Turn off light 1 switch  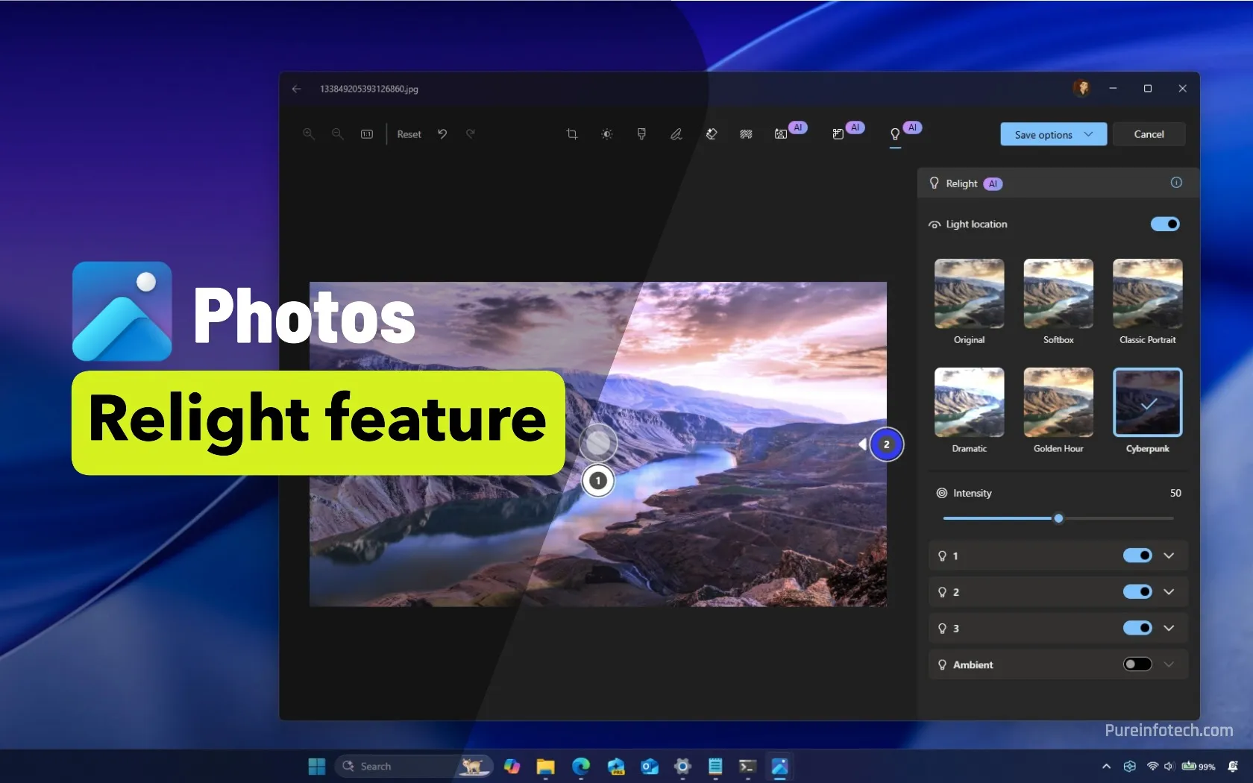1137,556
